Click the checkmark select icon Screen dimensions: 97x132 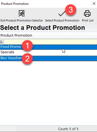point(62,14)
